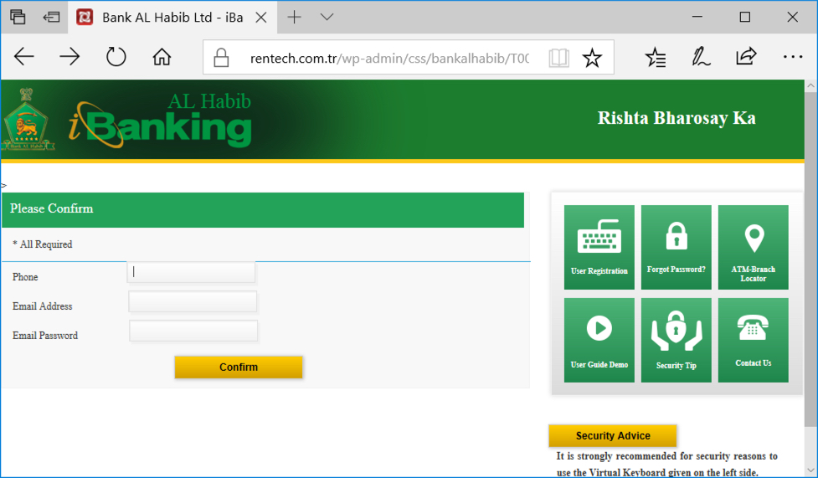Click the Email Address label
The width and height of the screenshot is (818, 478).
42,306
